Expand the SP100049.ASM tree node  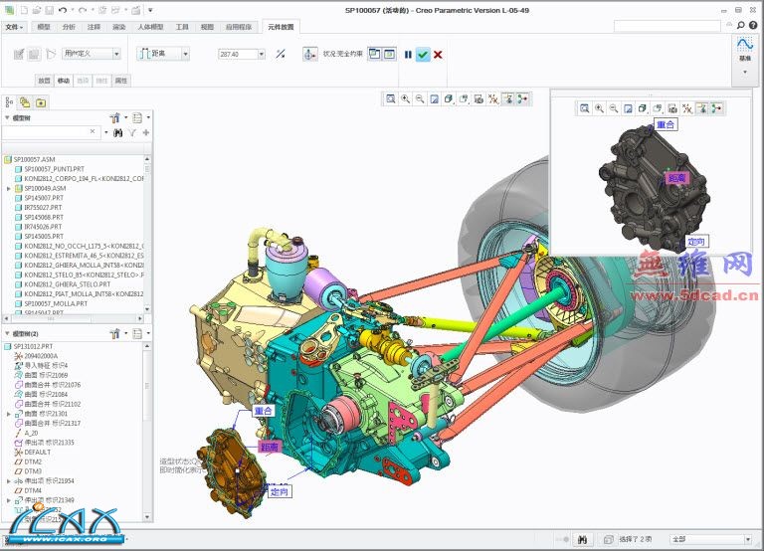(8, 188)
